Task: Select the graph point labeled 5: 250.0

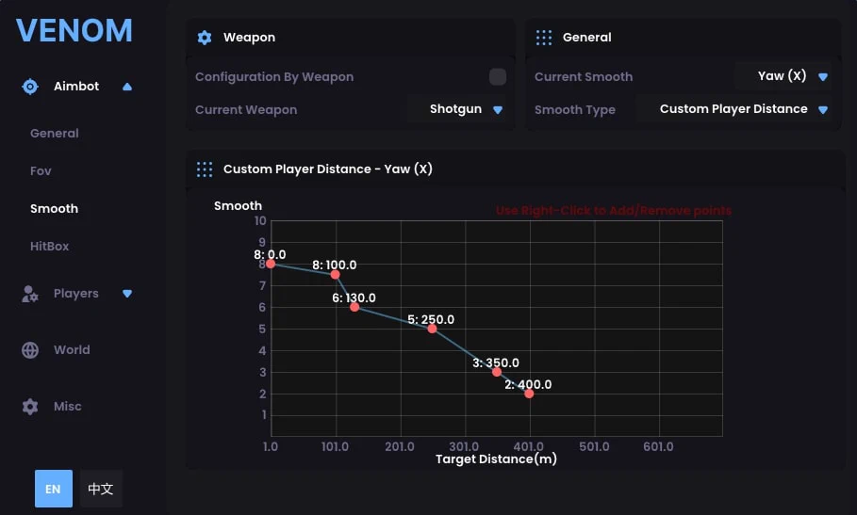Action: (432, 329)
